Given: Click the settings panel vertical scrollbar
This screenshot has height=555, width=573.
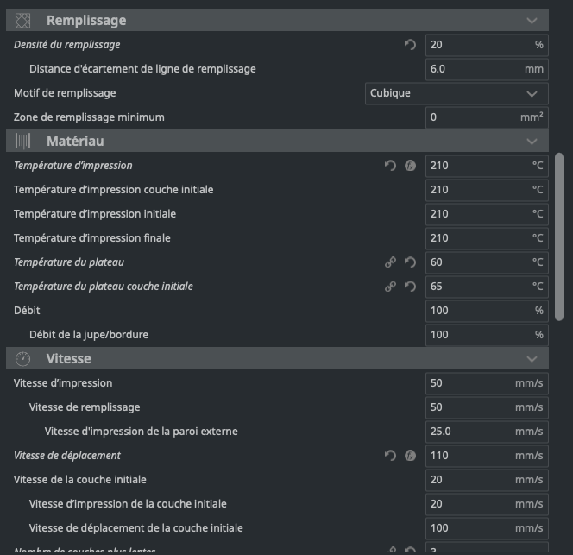Looking at the screenshot, I should [559, 237].
